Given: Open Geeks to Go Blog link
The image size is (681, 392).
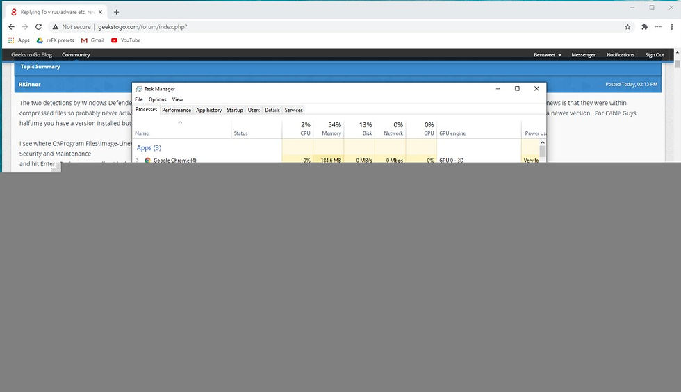Looking at the screenshot, I should click(x=32, y=55).
